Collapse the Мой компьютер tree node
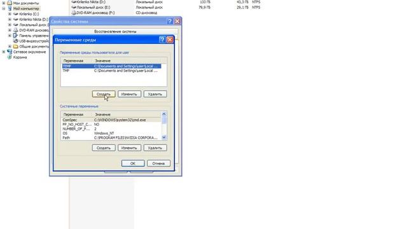 point(4,8)
